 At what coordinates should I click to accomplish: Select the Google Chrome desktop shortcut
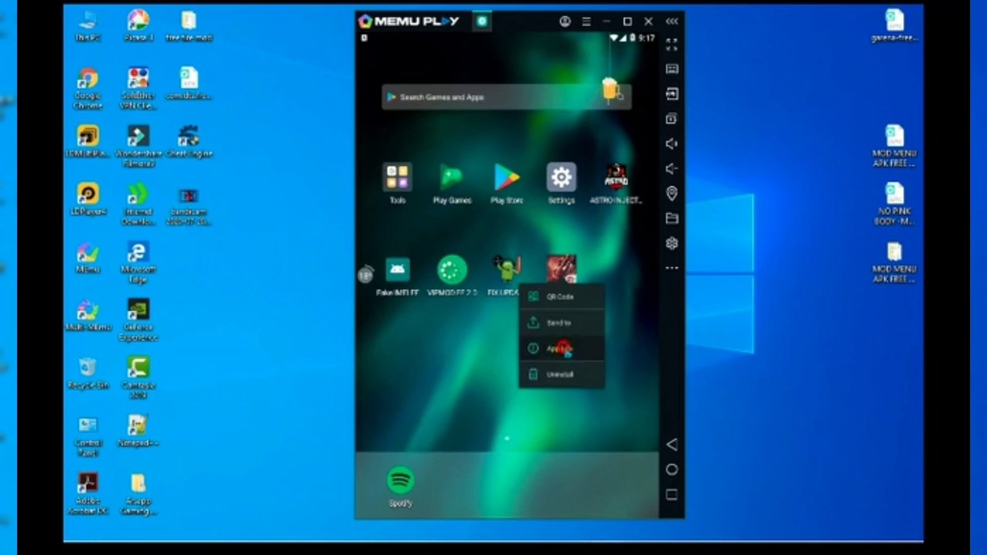click(x=88, y=89)
